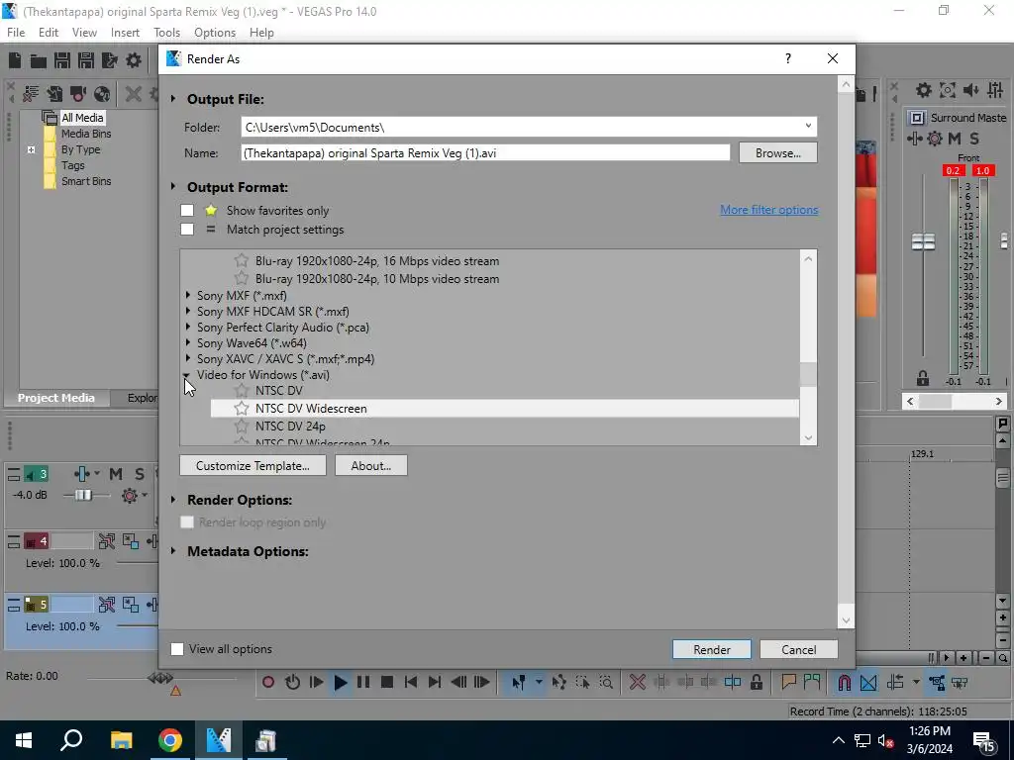Click the Save As icon in toolbar
Viewport: 1014px width, 760px height.
click(x=86, y=60)
